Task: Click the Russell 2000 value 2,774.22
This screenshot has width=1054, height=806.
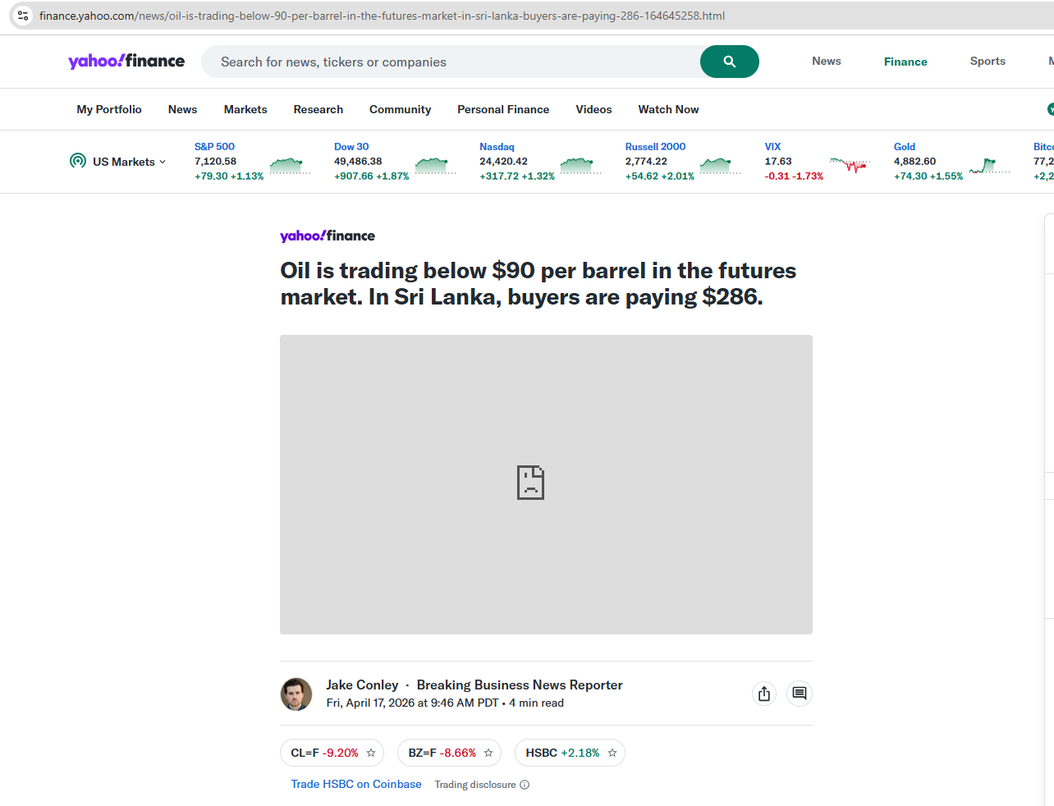Action: click(646, 162)
